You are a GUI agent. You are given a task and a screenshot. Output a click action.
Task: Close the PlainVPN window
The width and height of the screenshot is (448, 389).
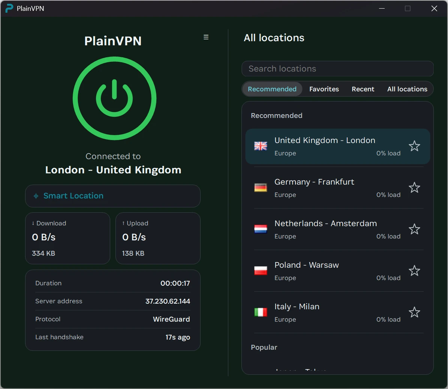tap(434, 8)
